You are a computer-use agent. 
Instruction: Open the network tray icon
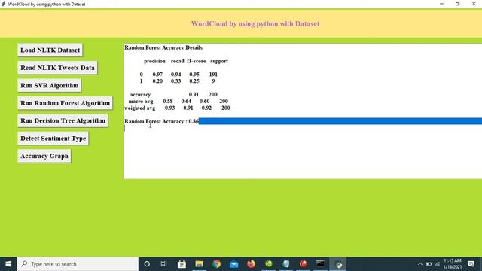[x=438, y=264]
